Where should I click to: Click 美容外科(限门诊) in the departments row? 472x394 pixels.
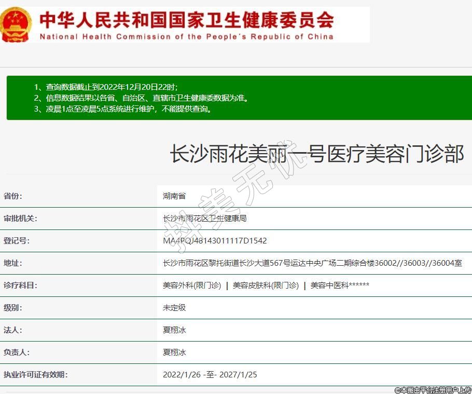pos(191,286)
